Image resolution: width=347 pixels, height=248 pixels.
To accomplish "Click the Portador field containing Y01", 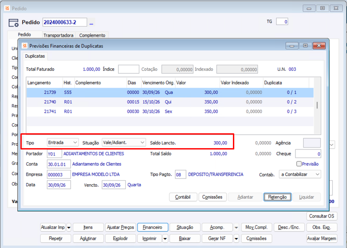I will coord(54,154).
